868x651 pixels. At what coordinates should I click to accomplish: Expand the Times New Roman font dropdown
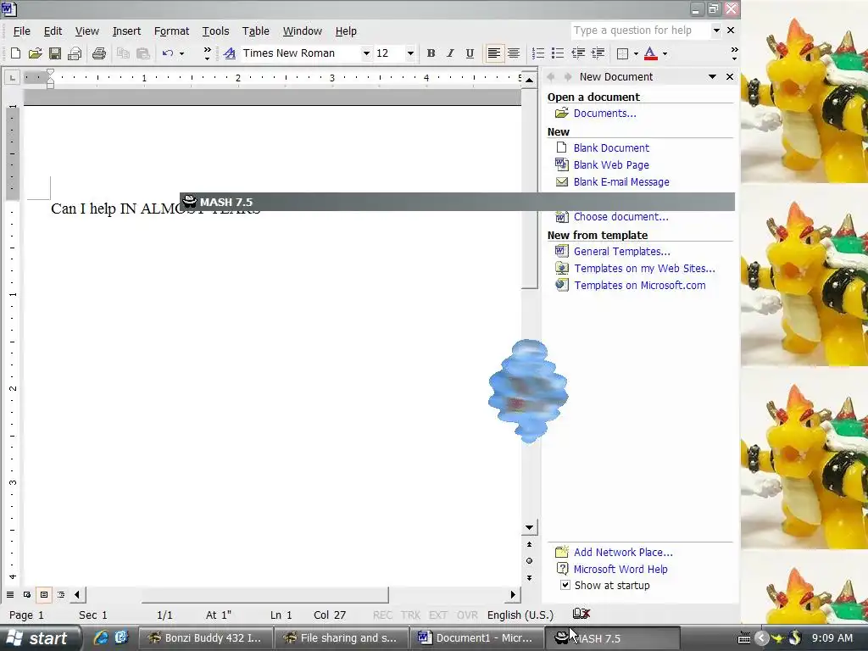tap(366, 53)
